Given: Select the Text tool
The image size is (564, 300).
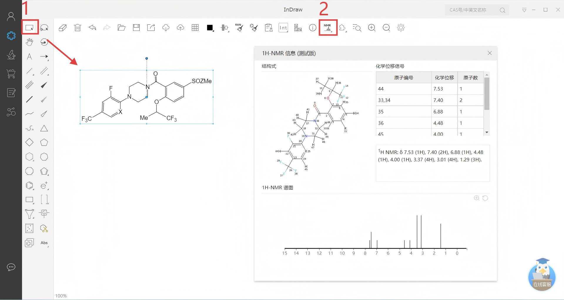Looking at the screenshot, I should [x=29, y=57].
